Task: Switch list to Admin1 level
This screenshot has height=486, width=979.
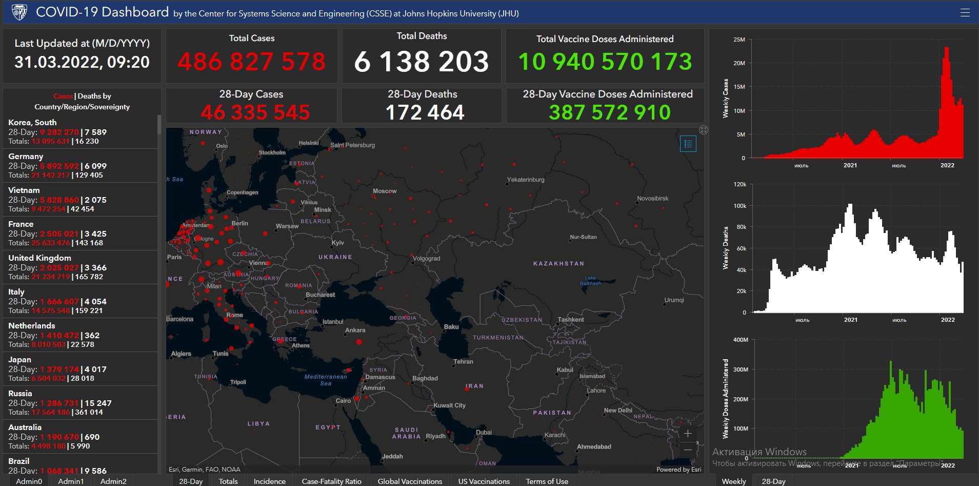Action: pos(71,481)
